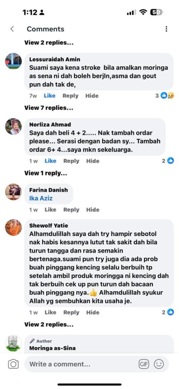Expand View 2 replies below Shewolf Yatie

[x=49, y=324]
